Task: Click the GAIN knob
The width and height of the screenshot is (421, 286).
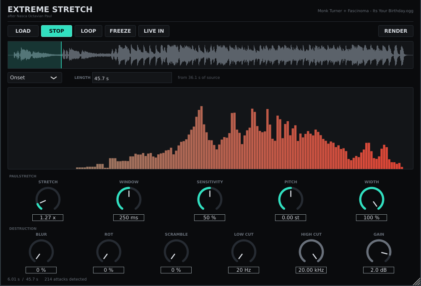Action: pos(379,251)
